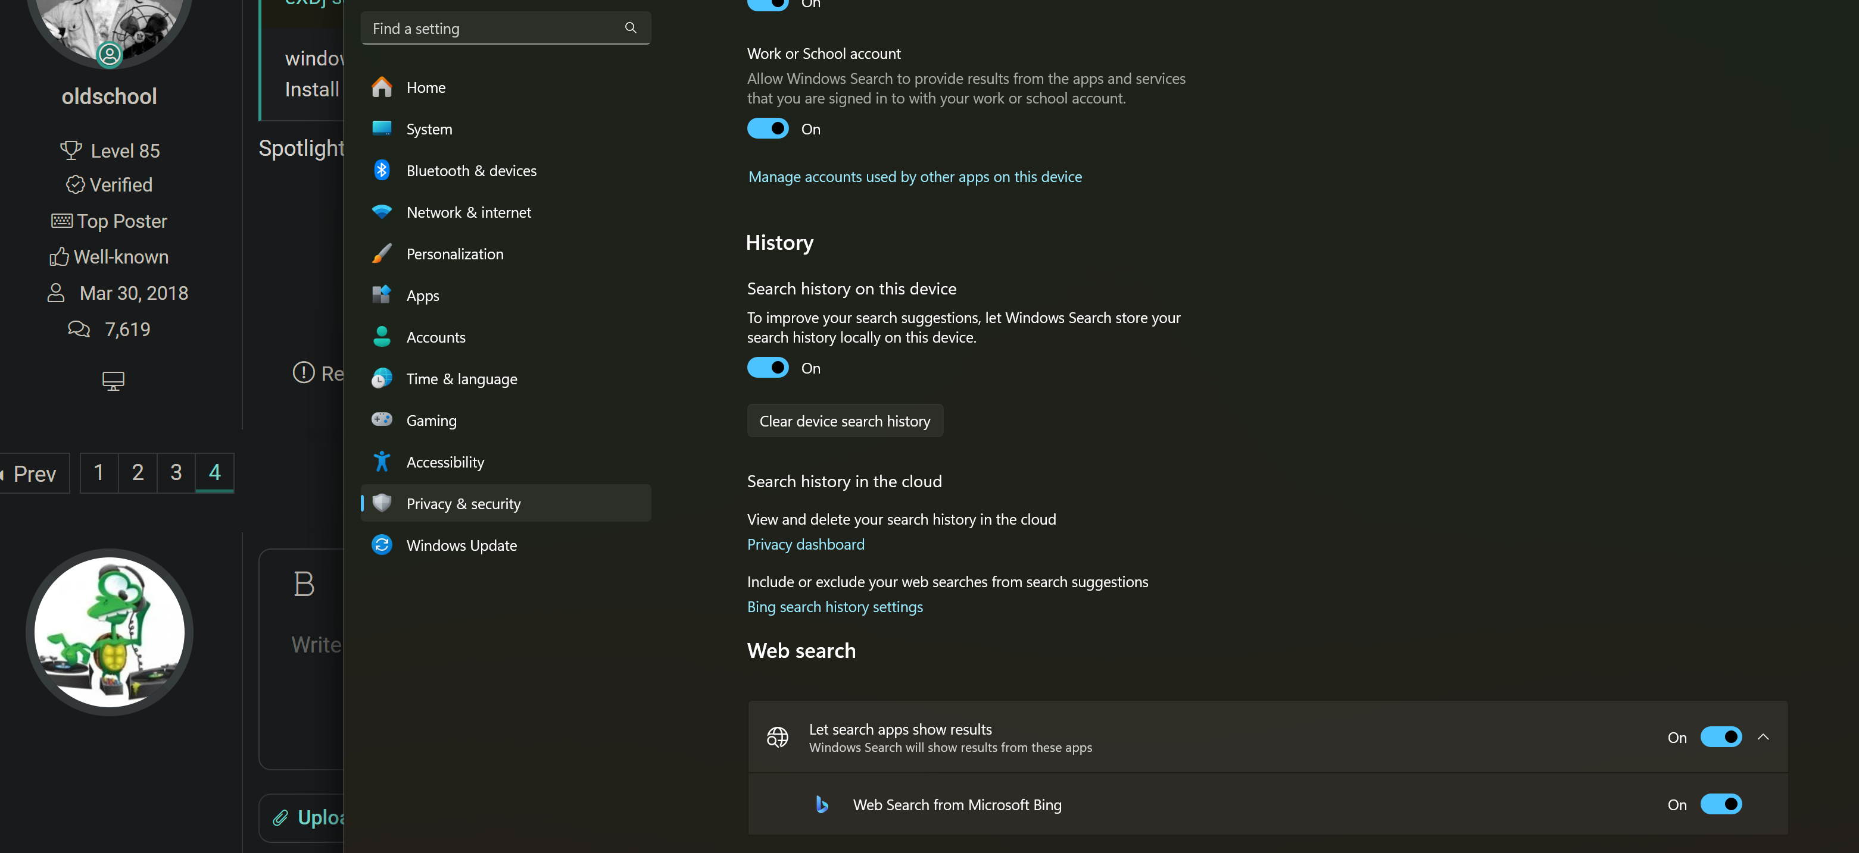
Task: Toggle off Web Search from Microsoft Bing
Action: 1721,805
